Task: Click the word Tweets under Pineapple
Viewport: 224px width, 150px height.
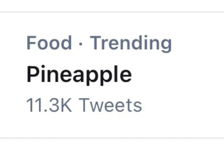Action: click(x=110, y=106)
